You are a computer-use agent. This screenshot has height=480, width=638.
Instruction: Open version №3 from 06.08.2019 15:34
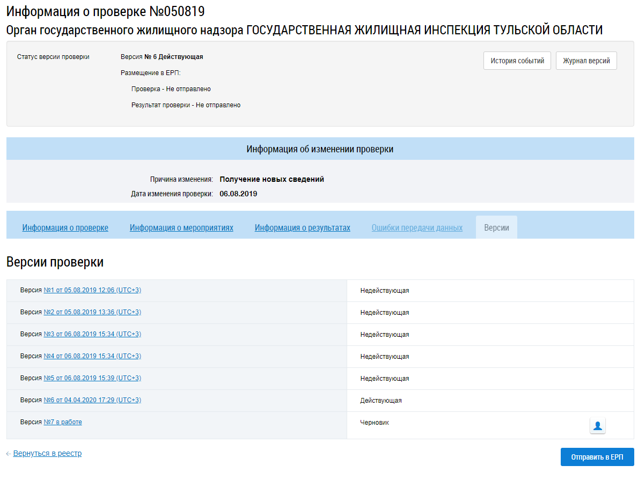point(92,334)
